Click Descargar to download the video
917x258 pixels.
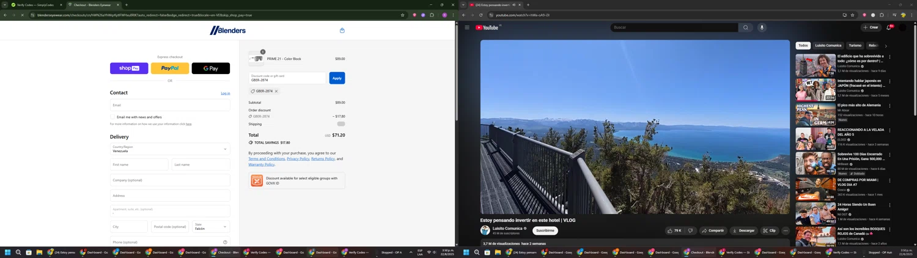[743, 230]
